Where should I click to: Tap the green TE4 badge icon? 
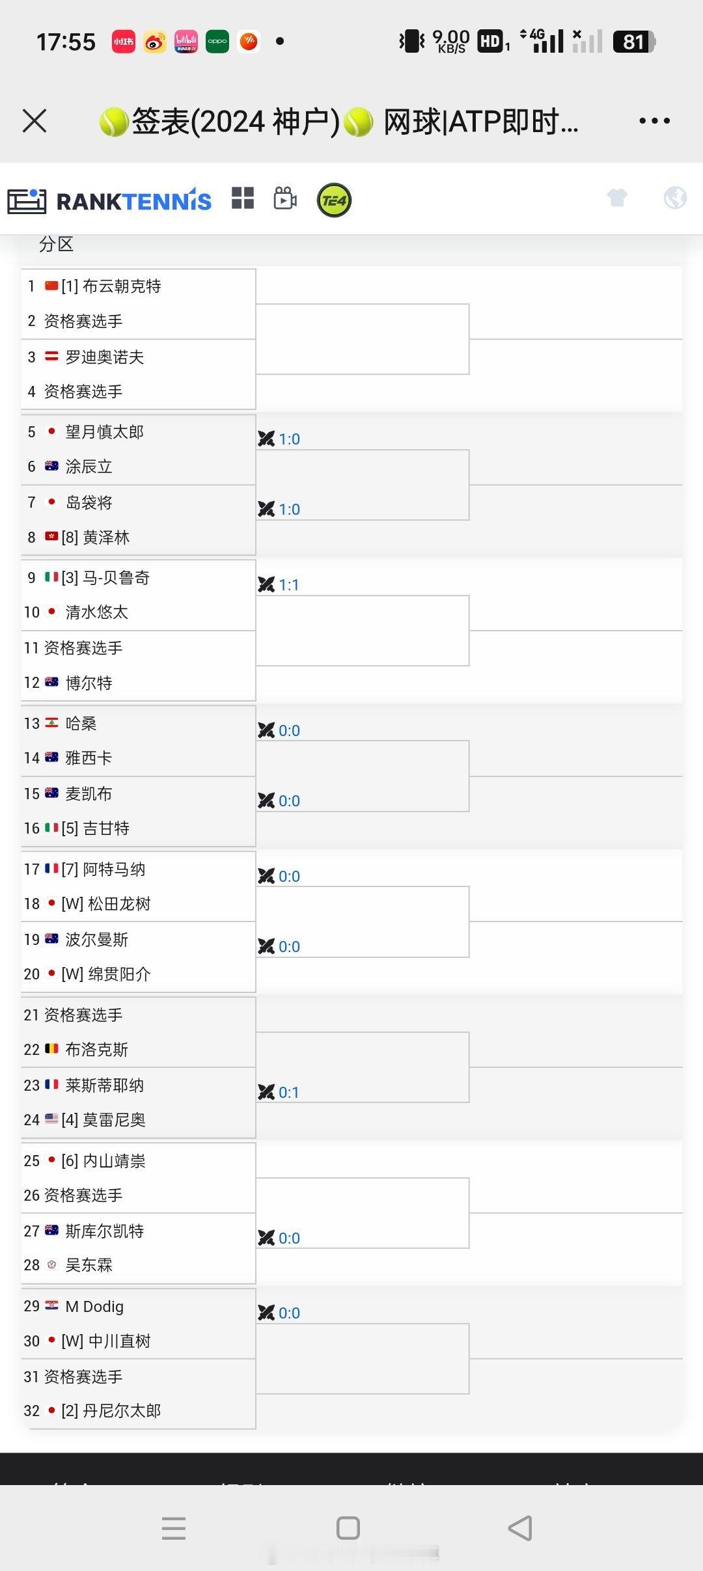click(x=334, y=200)
